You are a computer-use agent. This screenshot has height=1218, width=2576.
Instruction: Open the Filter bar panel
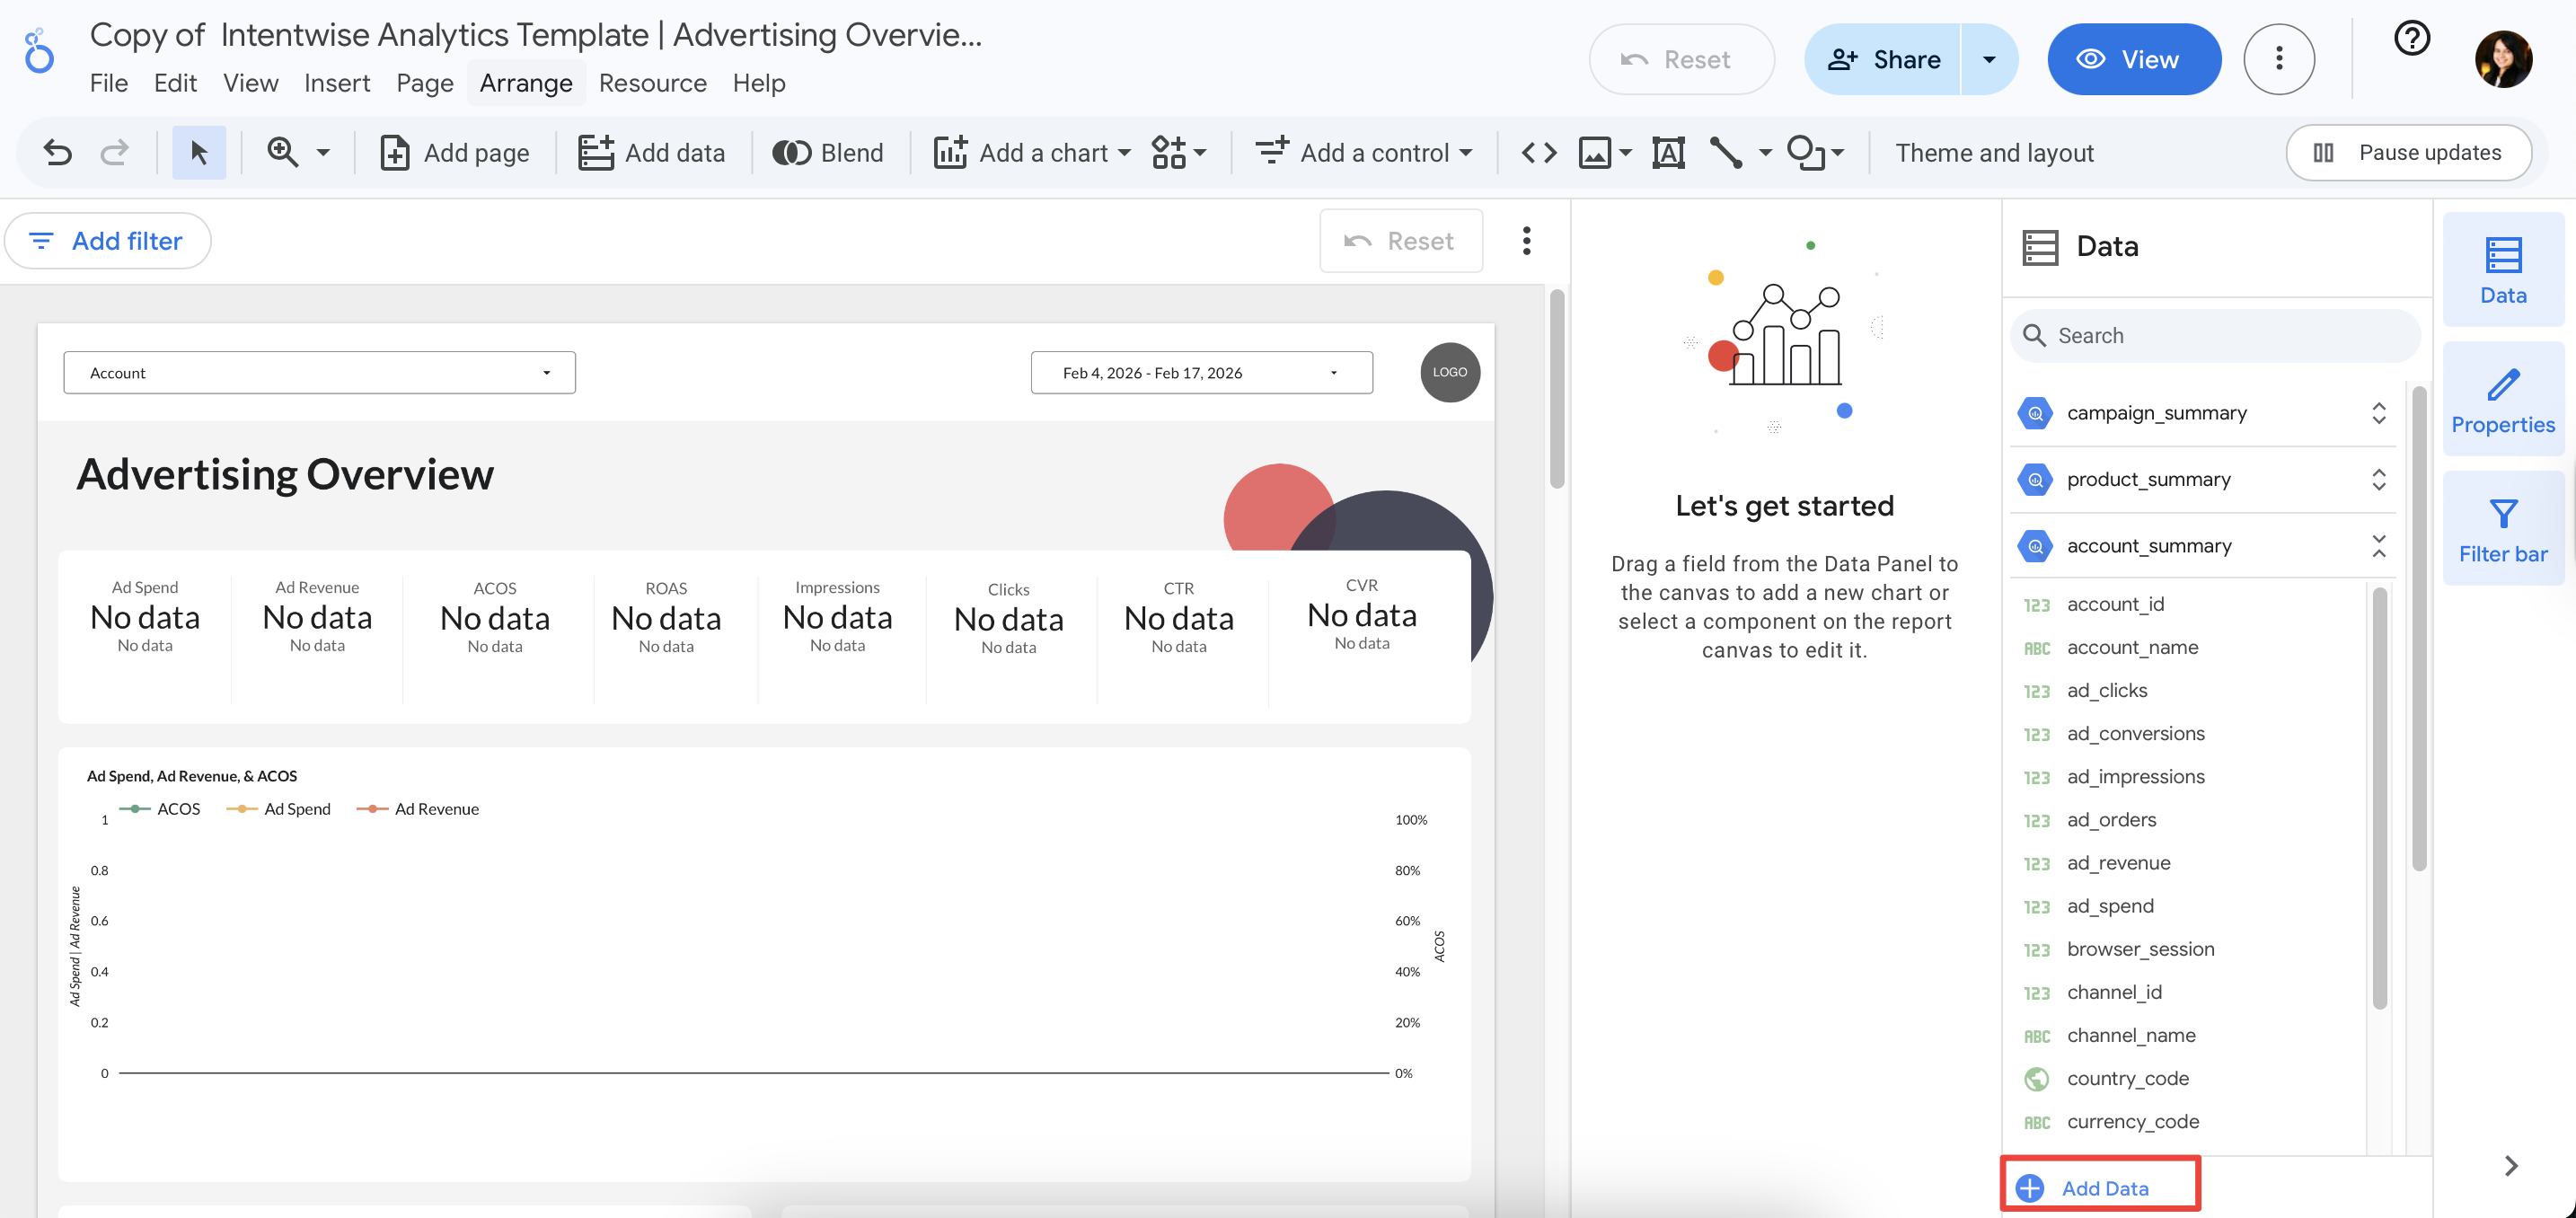[2502, 530]
